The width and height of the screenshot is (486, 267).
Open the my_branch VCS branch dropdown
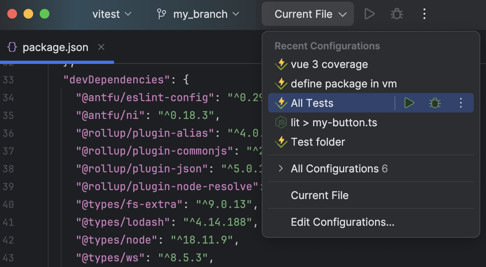[x=198, y=14]
